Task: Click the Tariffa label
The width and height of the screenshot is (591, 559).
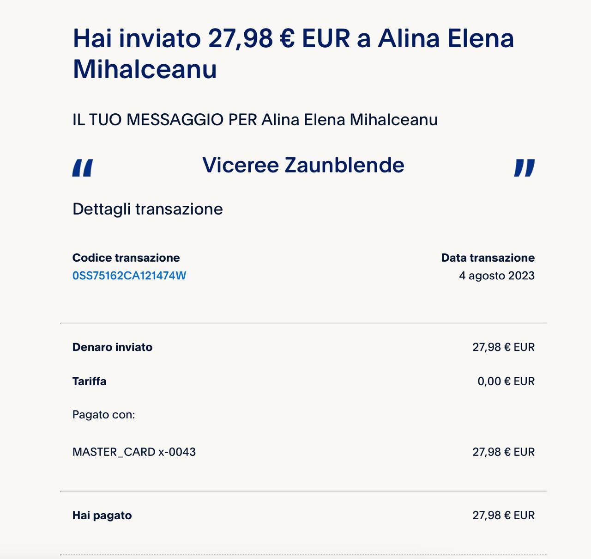Action: [x=89, y=381]
